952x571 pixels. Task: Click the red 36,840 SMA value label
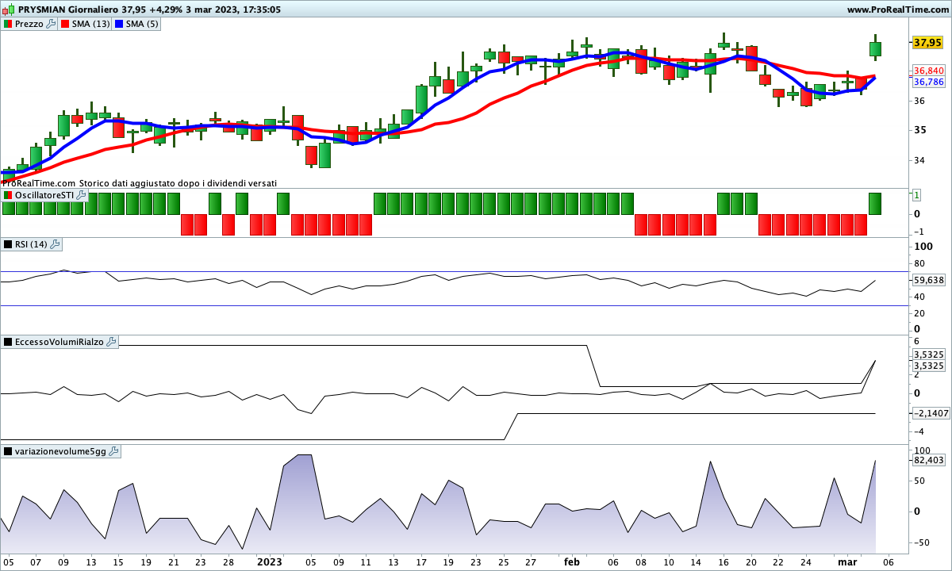(x=928, y=71)
